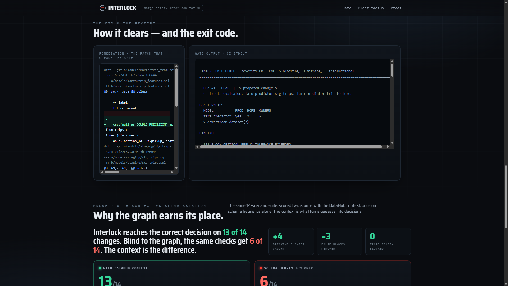The image size is (508, 286).
Task: Click the '2 downstream dataset(s)' line
Action: point(226,122)
